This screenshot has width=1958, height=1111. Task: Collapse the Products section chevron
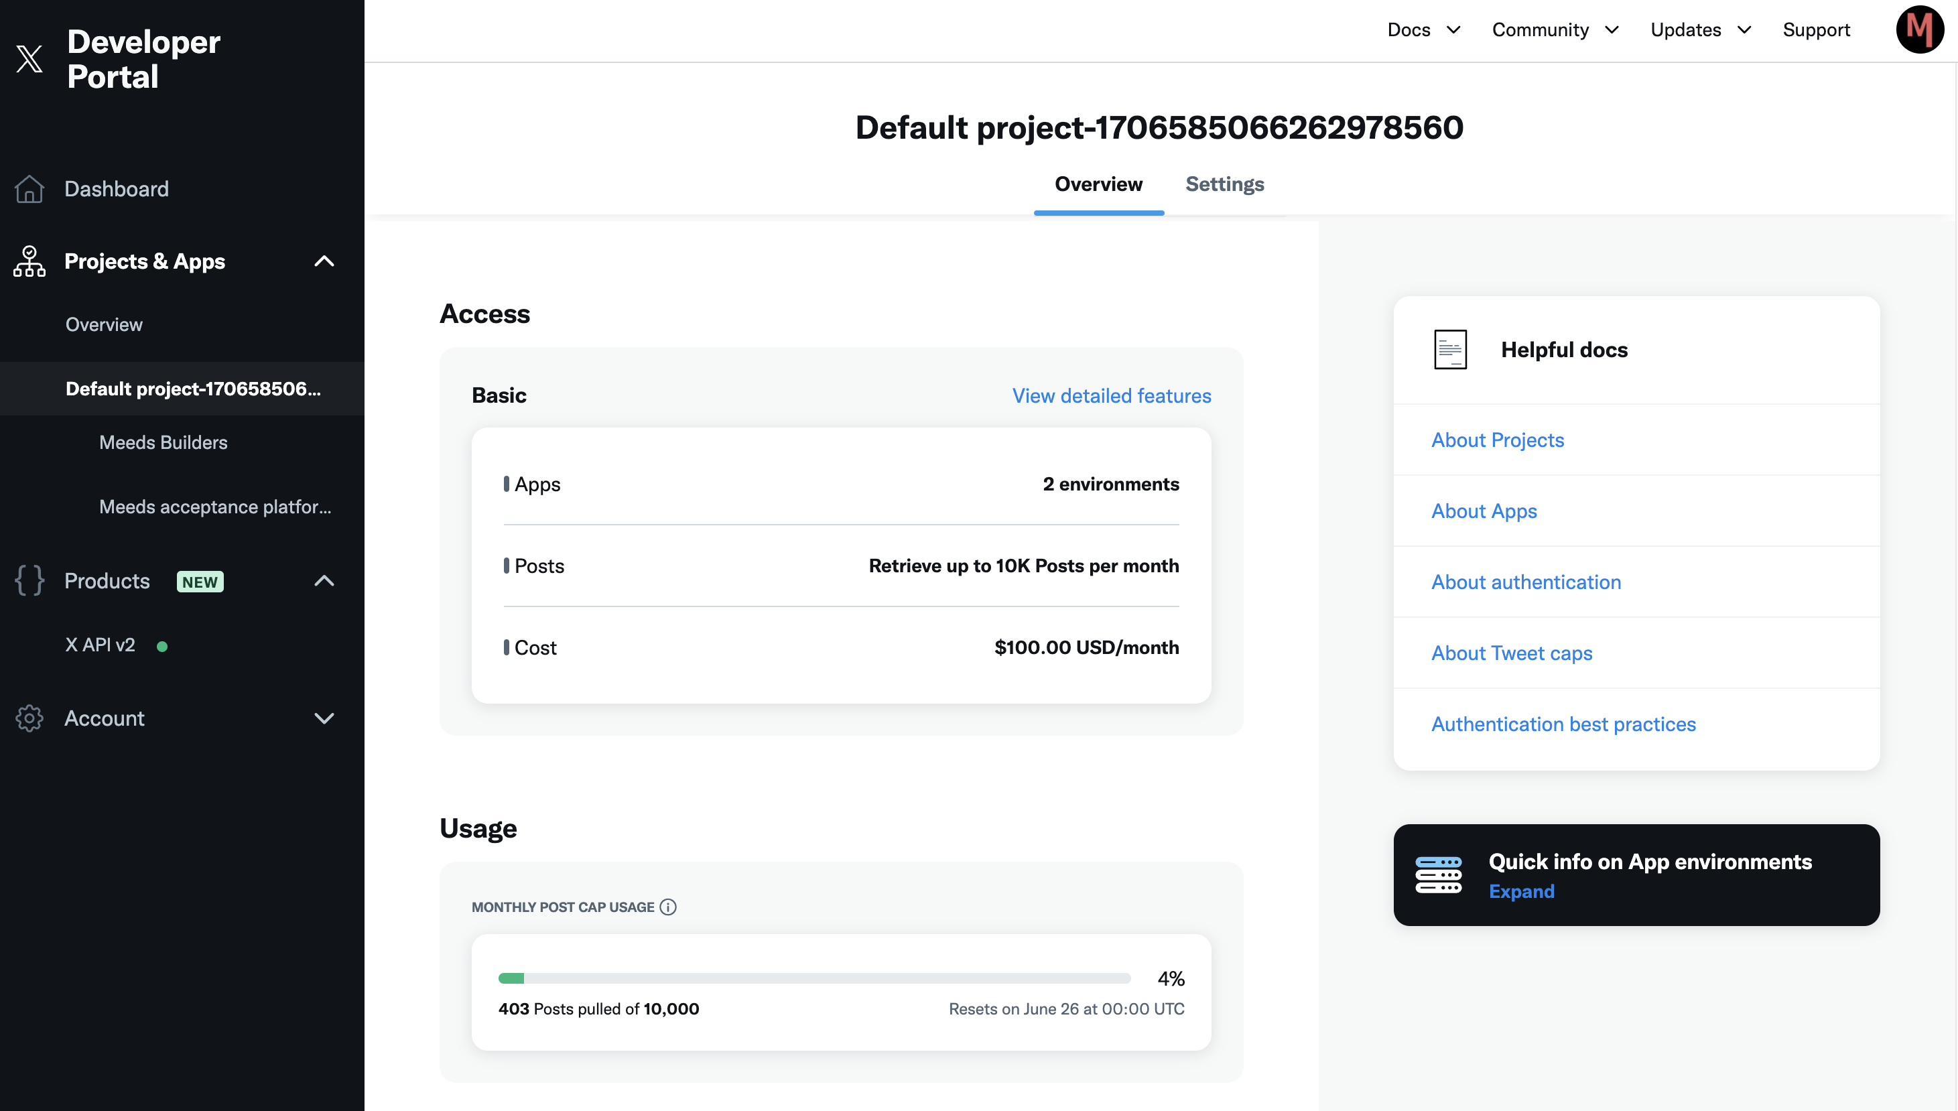click(x=324, y=581)
